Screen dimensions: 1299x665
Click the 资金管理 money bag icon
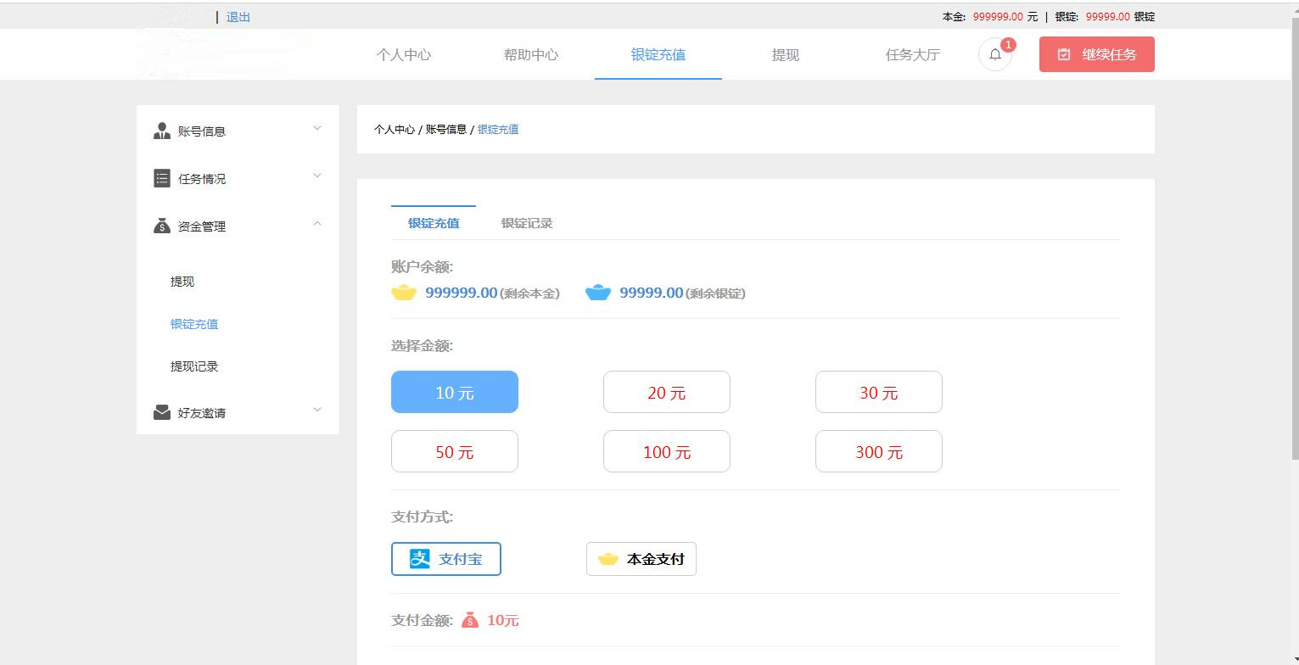click(162, 226)
